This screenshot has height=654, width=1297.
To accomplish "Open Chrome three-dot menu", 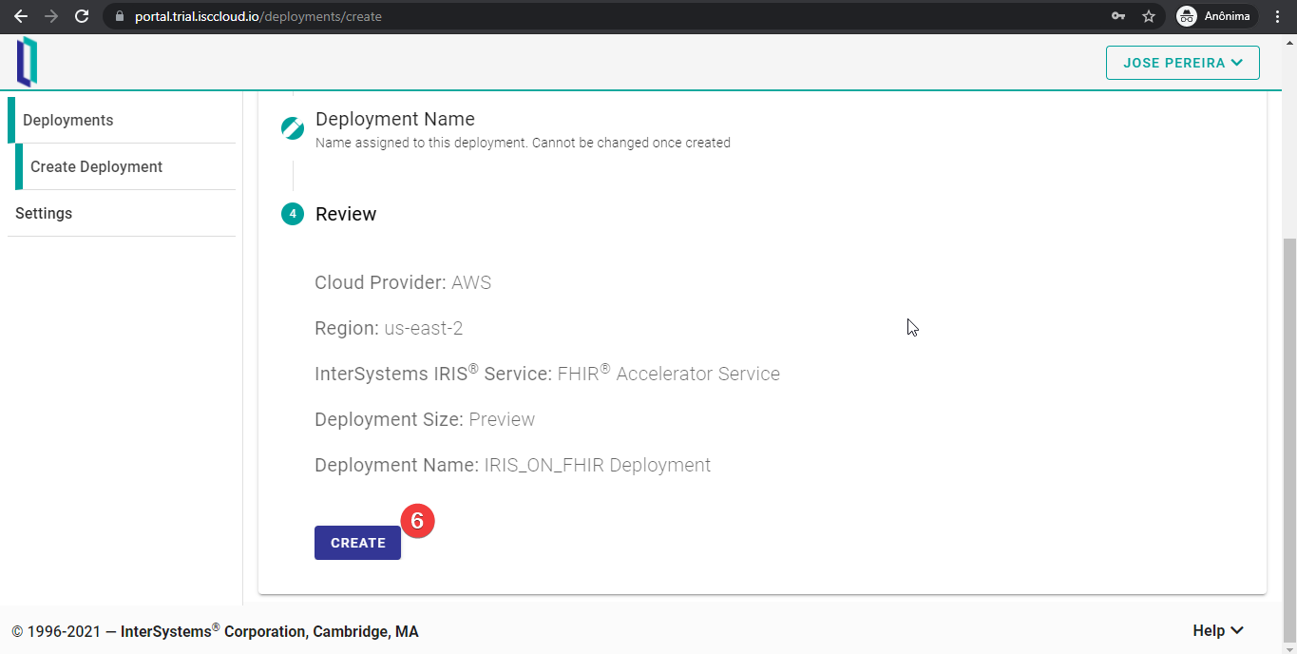I will (1279, 16).
